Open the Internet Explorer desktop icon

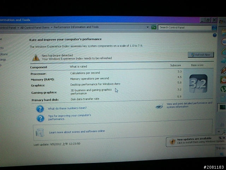(224, 51)
